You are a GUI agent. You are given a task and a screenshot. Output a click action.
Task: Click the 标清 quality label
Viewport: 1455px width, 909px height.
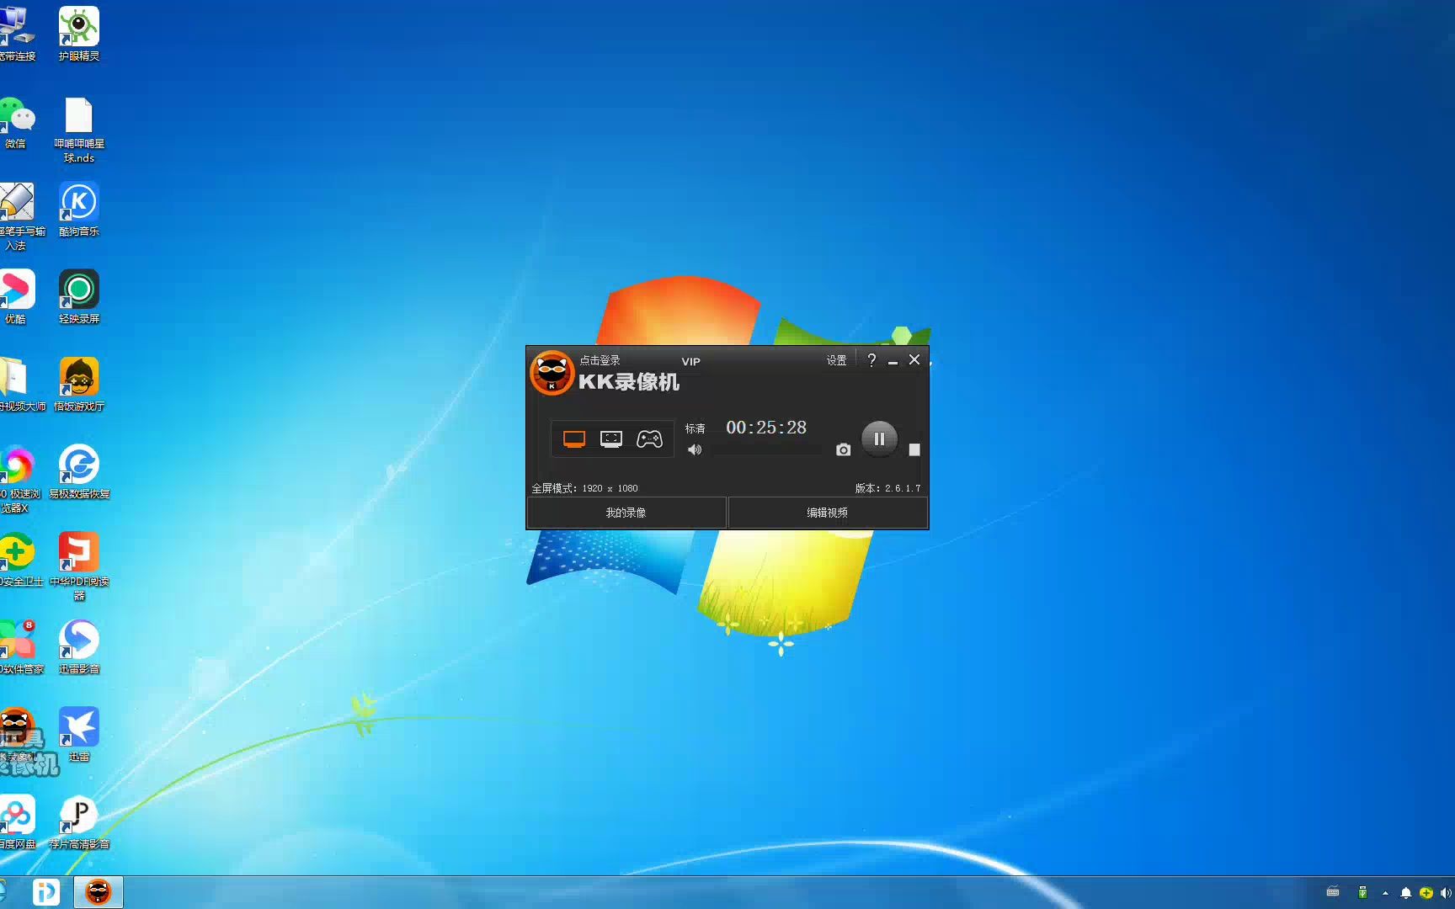point(695,428)
